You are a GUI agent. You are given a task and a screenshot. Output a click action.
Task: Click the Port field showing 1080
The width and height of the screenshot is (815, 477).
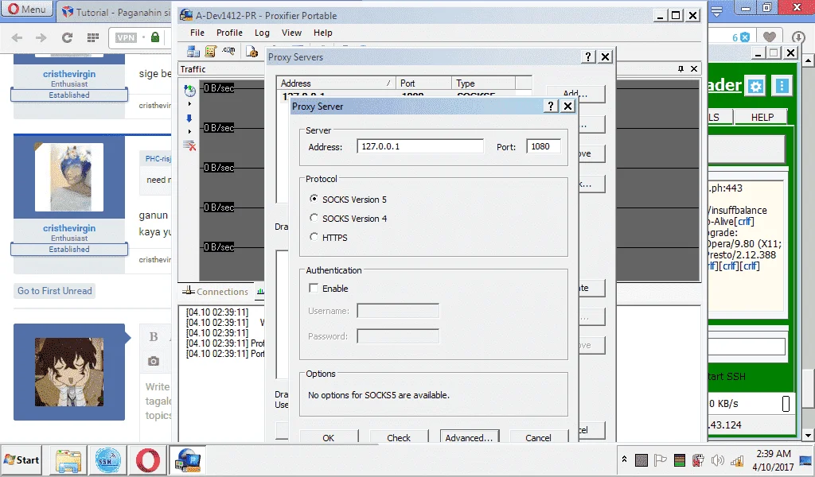(544, 146)
